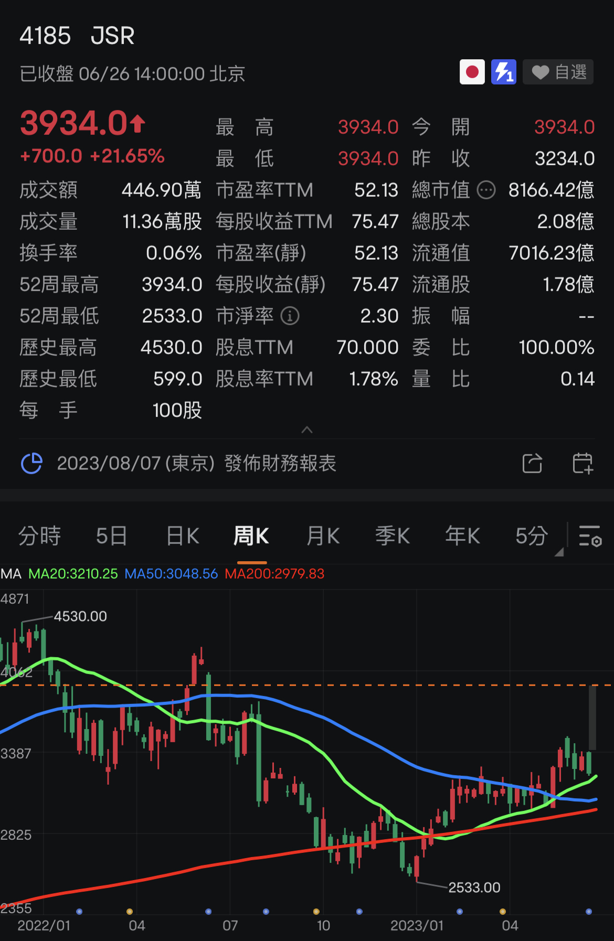Screen dimensions: 614x941
Task: Switch to the 分時 chart tab
Action: (x=40, y=536)
